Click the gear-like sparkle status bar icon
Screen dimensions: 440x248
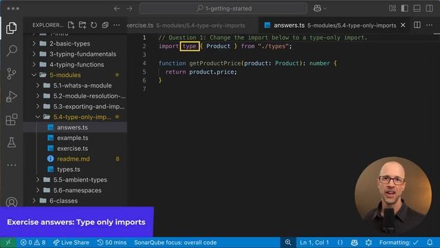coord(368,242)
